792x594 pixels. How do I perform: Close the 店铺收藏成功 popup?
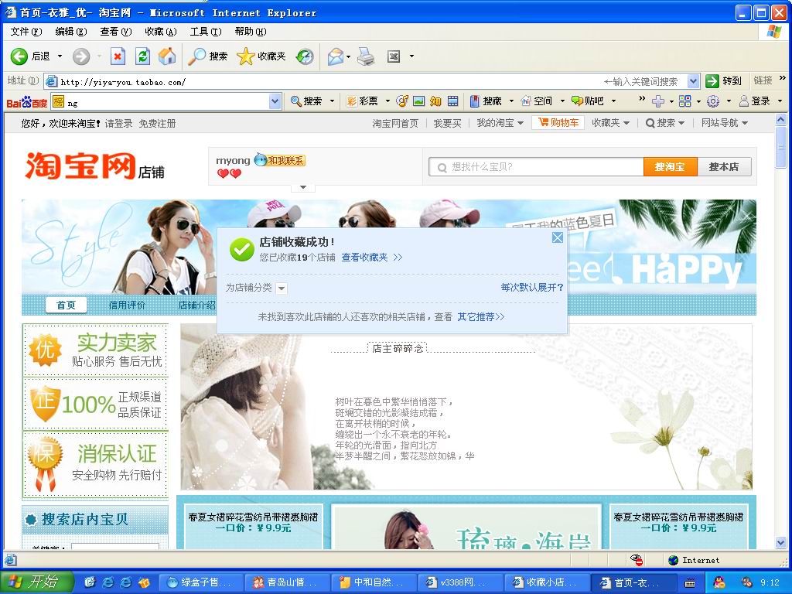[557, 237]
